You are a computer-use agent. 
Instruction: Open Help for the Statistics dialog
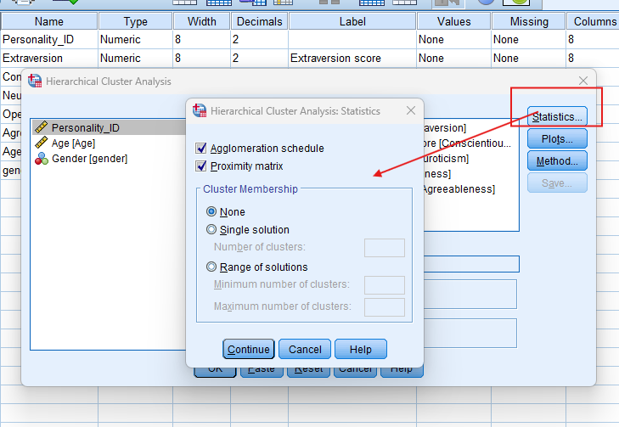[x=360, y=349]
